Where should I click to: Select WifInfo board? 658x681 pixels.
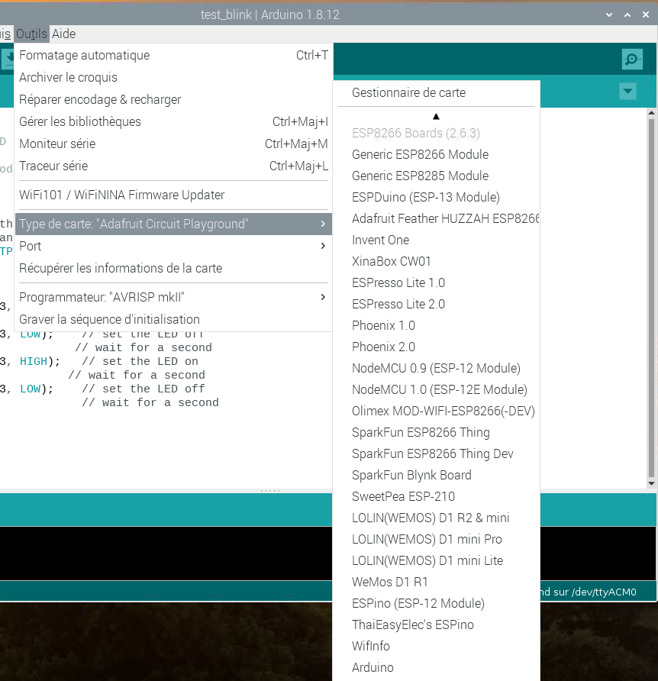click(436, 646)
